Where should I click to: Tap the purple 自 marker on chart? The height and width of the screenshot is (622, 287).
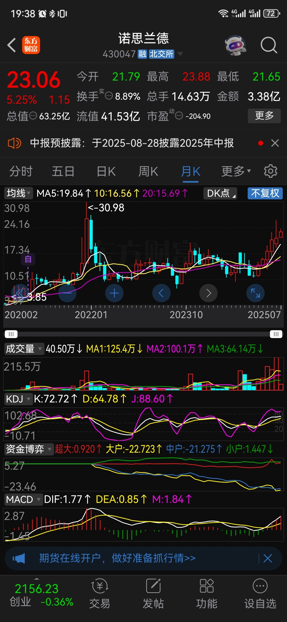coord(28,259)
